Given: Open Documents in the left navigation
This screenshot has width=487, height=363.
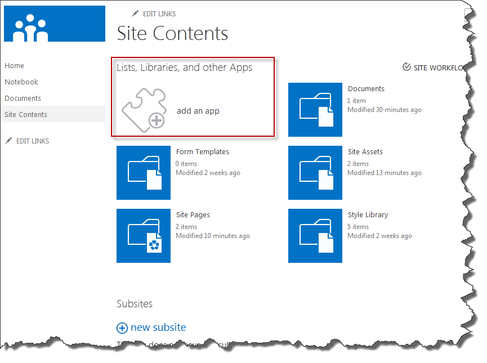Looking at the screenshot, I should pyautogui.click(x=23, y=98).
